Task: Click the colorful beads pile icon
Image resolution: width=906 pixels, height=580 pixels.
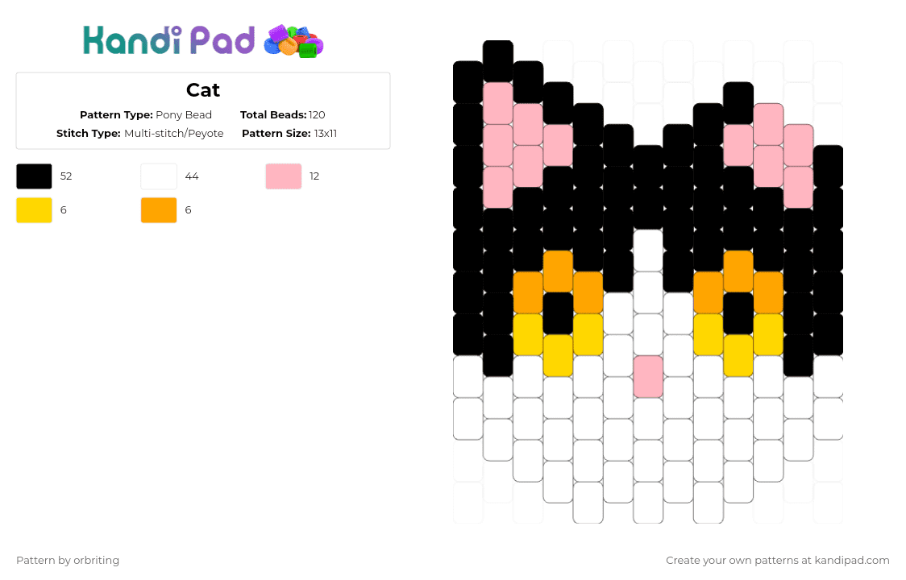Action: click(x=293, y=41)
